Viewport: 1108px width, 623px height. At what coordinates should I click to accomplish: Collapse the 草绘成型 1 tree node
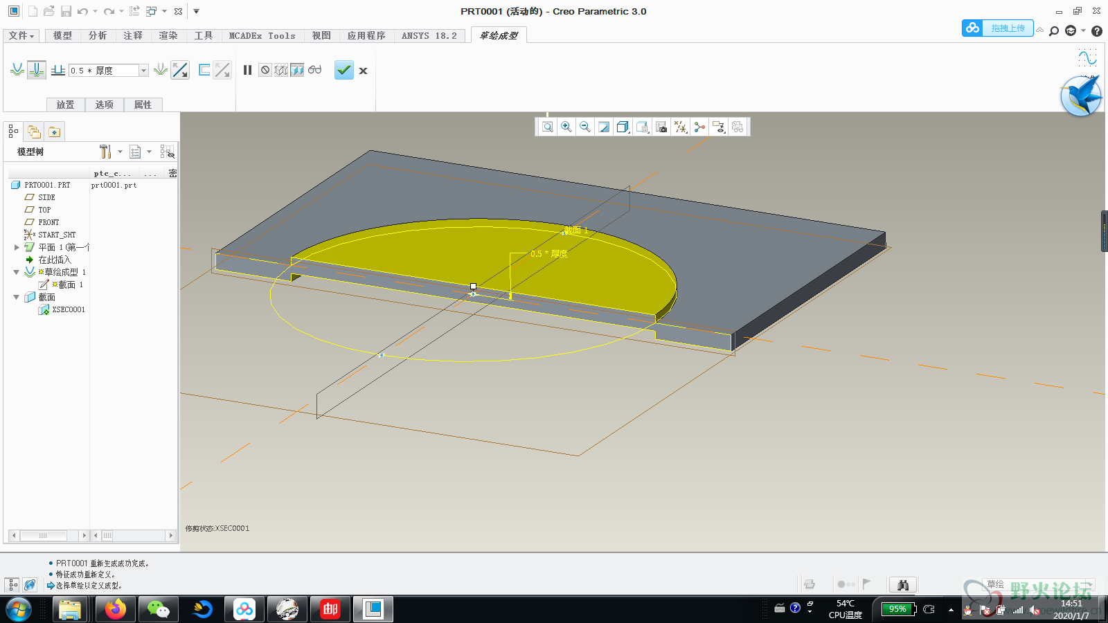17,272
